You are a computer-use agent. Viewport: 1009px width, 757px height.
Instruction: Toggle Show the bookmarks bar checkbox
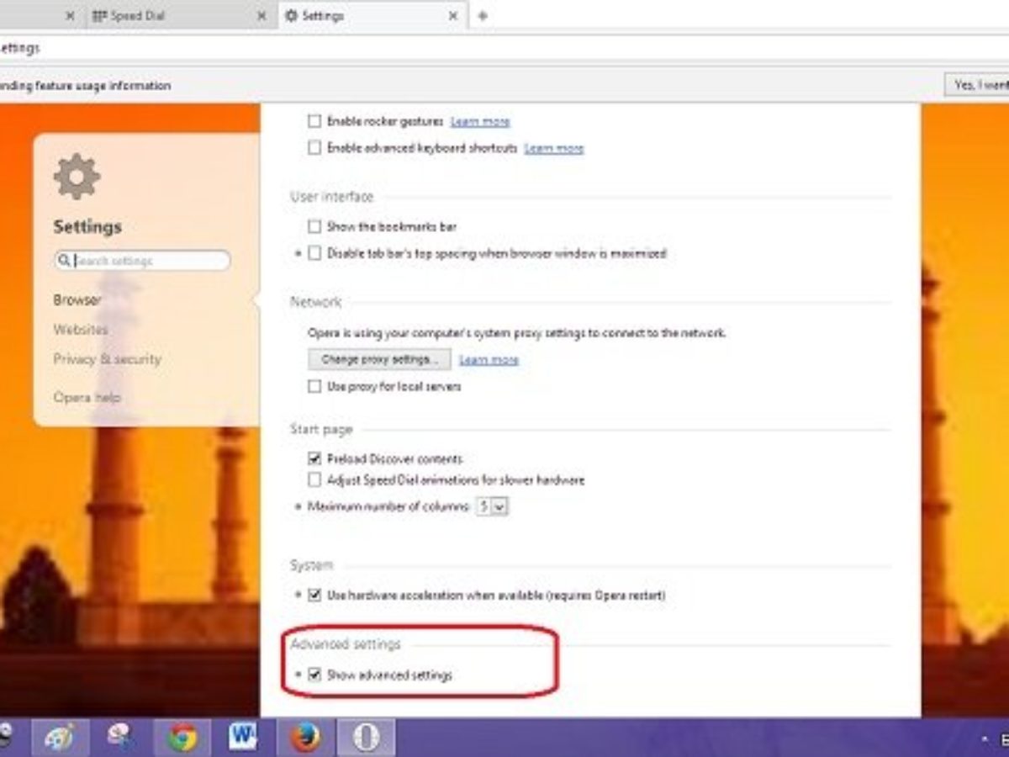coord(314,226)
